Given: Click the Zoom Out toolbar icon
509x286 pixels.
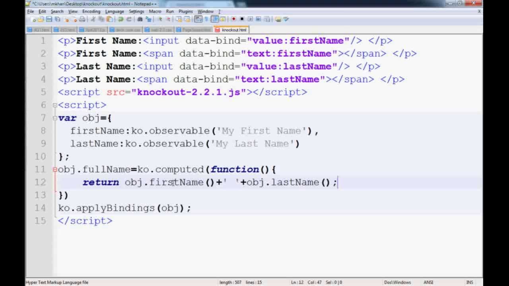Looking at the screenshot, I should click(169, 19).
